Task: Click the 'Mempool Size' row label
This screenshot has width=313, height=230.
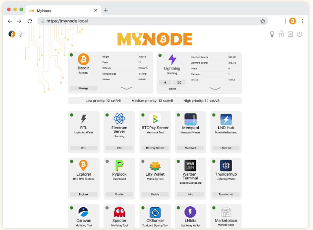Action: [109, 74]
